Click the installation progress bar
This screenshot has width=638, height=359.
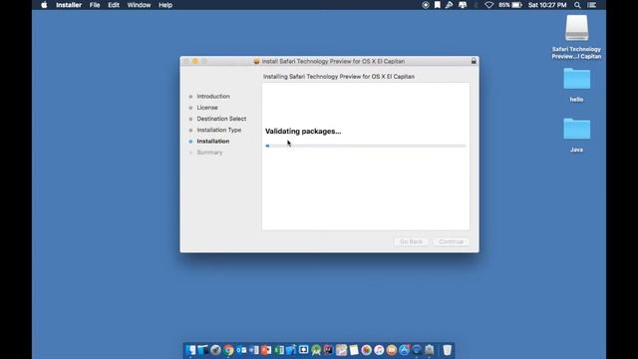(366, 146)
